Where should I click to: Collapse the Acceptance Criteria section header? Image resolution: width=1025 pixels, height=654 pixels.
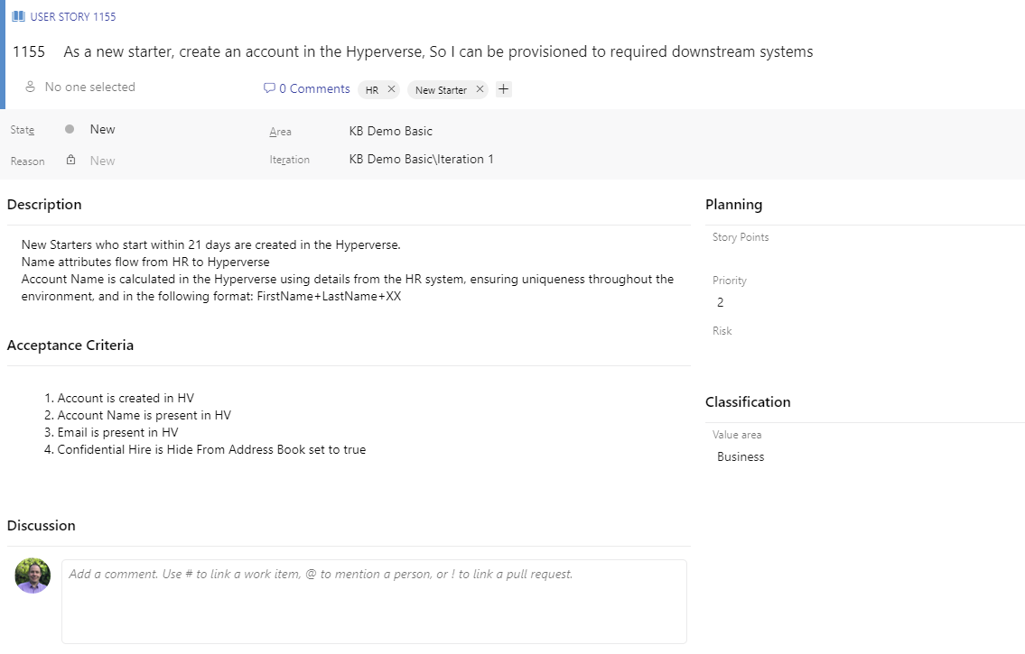pos(70,345)
